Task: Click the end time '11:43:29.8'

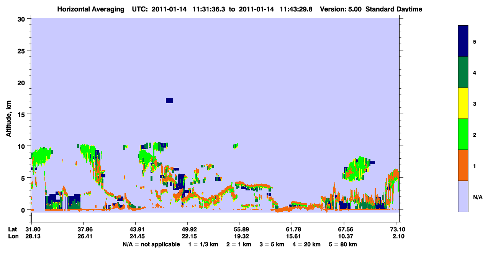Action: [295, 9]
